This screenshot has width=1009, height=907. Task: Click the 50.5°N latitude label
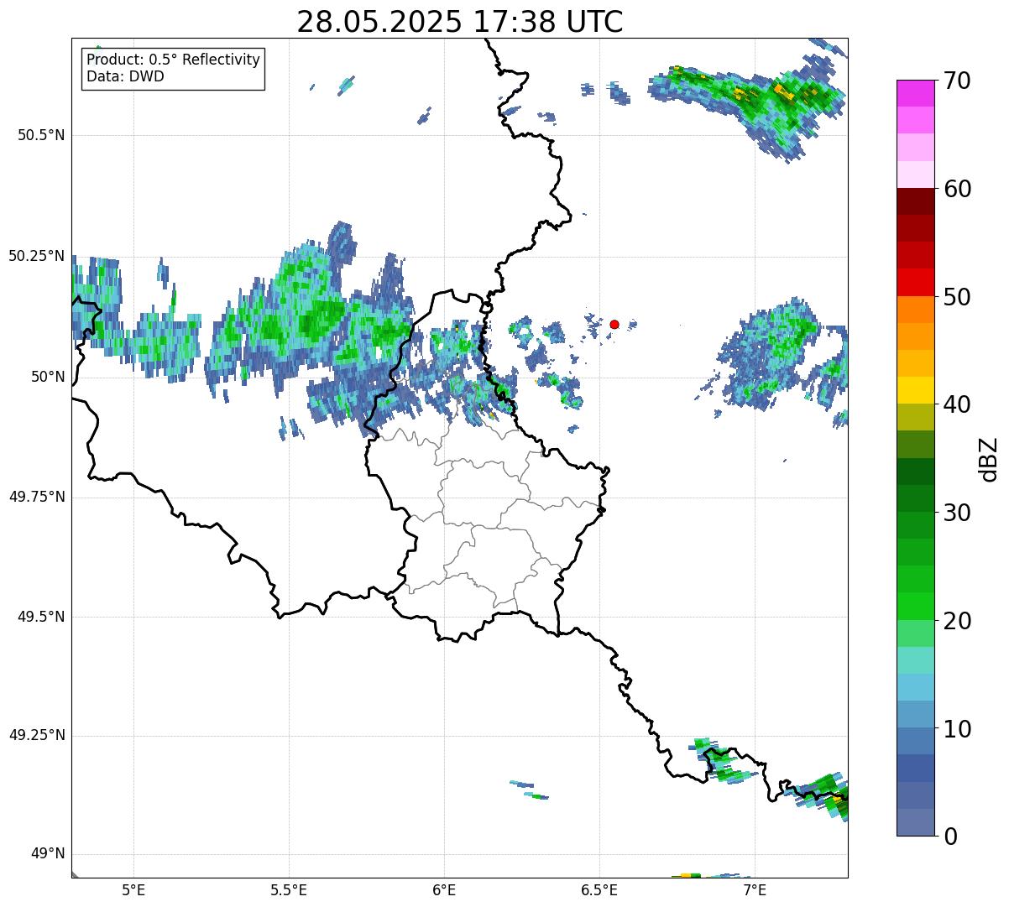[41, 135]
